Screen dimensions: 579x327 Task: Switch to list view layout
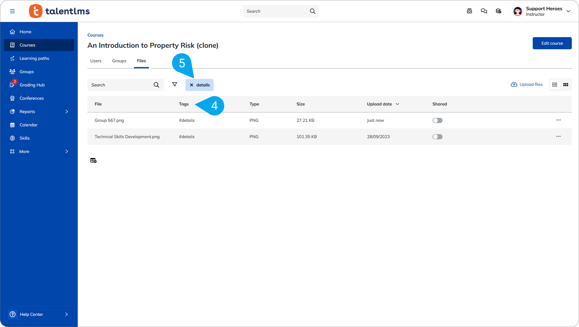pos(555,85)
